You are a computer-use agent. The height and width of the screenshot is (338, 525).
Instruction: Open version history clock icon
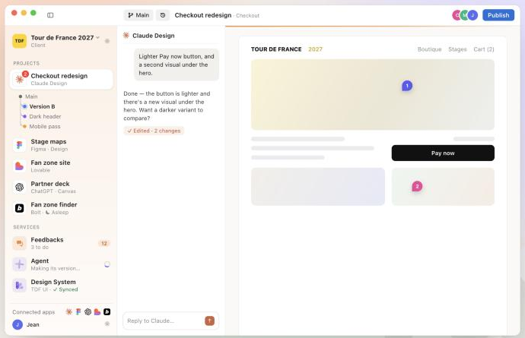[163, 15]
